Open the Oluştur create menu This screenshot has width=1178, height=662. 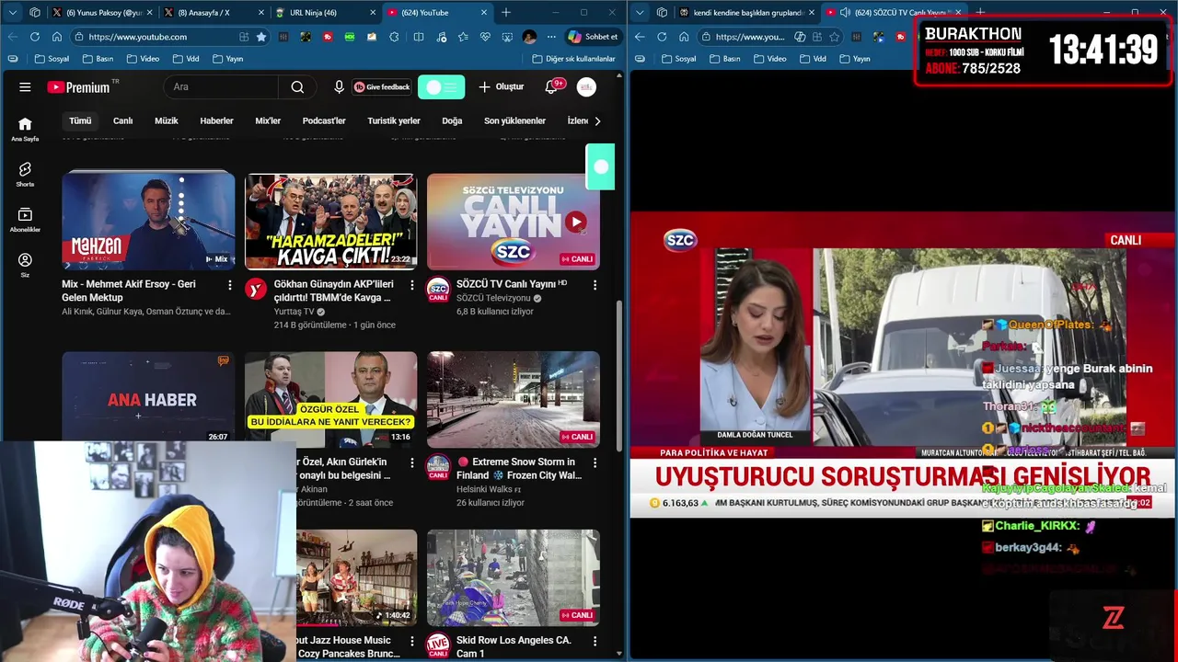pyautogui.click(x=502, y=87)
